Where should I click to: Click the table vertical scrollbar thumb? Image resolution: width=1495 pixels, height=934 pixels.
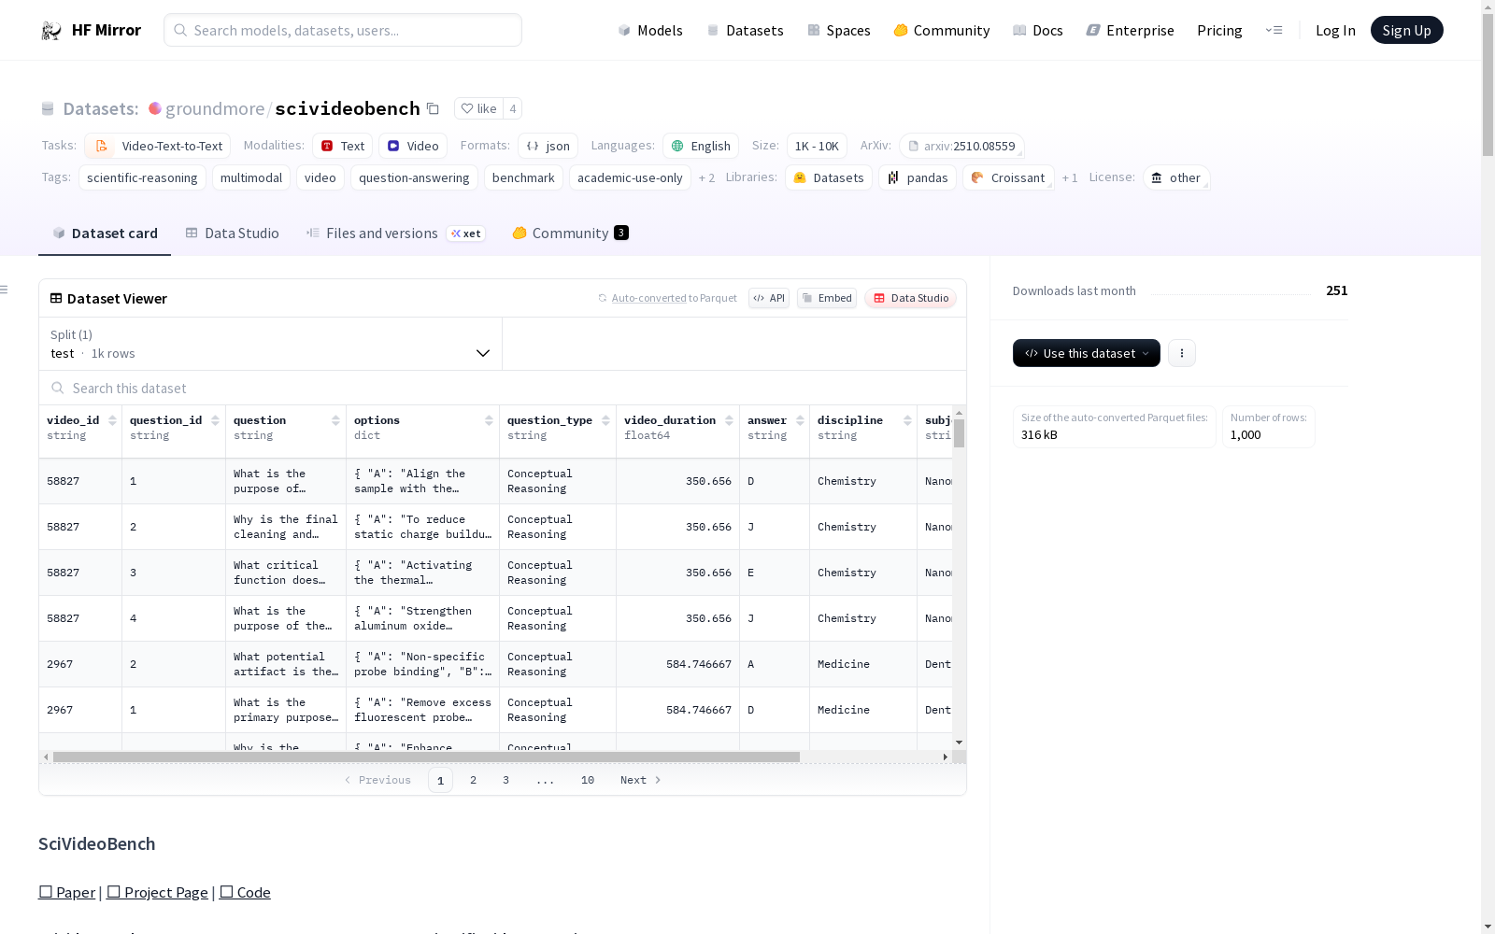(x=959, y=433)
